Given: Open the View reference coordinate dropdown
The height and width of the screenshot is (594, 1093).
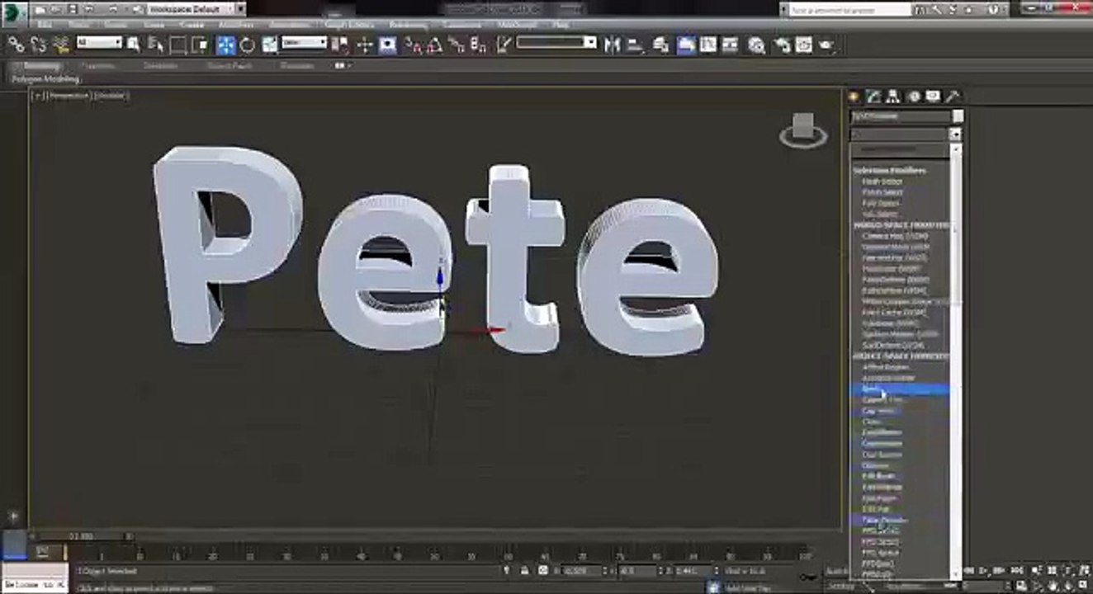Looking at the screenshot, I should [x=303, y=42].
